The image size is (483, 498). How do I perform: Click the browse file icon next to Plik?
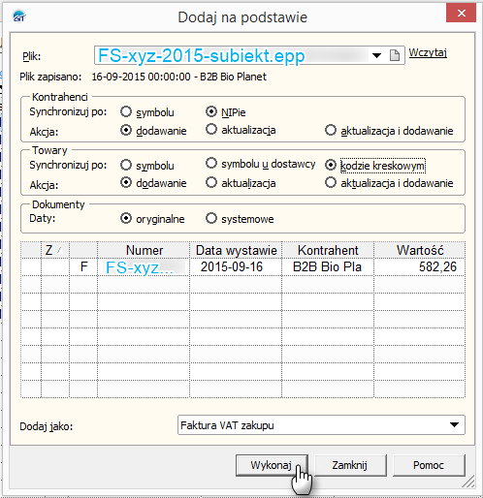tap(395, 55)
